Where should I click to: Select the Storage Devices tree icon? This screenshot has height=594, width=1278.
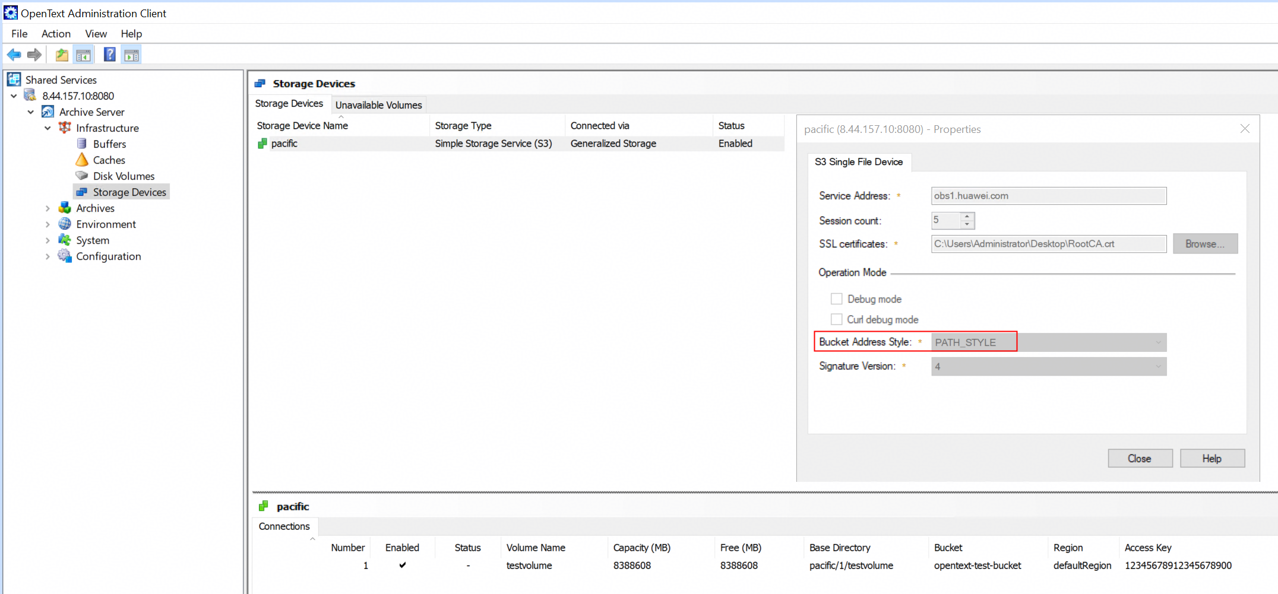(x=82, y=192)
